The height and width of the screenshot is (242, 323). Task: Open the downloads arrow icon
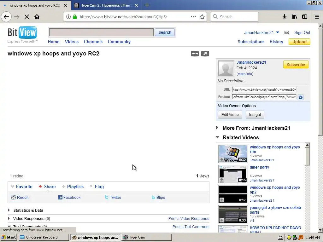point(285,17)
